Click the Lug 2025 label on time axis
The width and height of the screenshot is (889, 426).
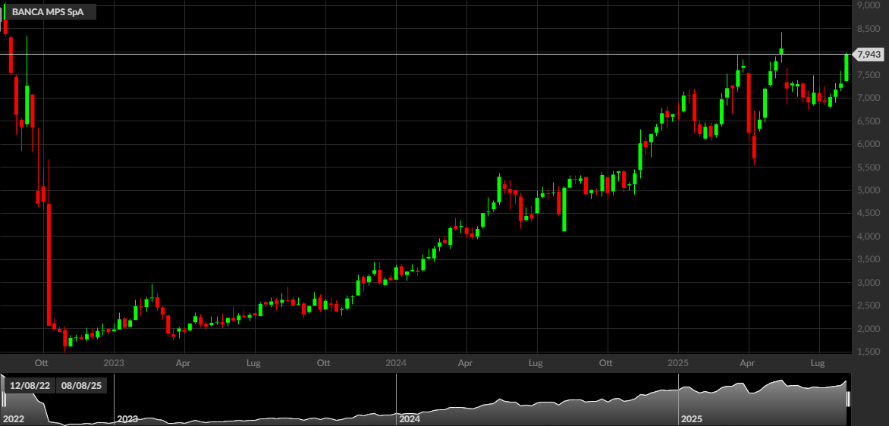coord(819,362)
